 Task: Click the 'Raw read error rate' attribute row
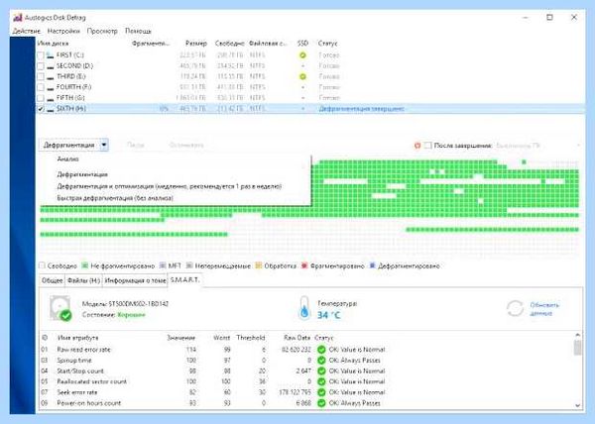click(306, 350)
